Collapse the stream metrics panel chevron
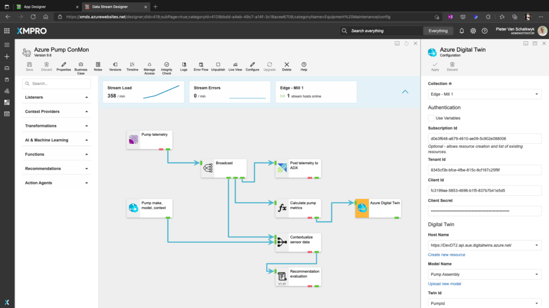Screen dimensions: 549x308 pyautogui.click(x=405, y=91)
